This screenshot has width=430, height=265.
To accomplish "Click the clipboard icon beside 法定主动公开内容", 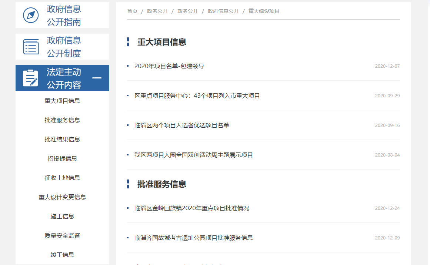I will (30, 78).
